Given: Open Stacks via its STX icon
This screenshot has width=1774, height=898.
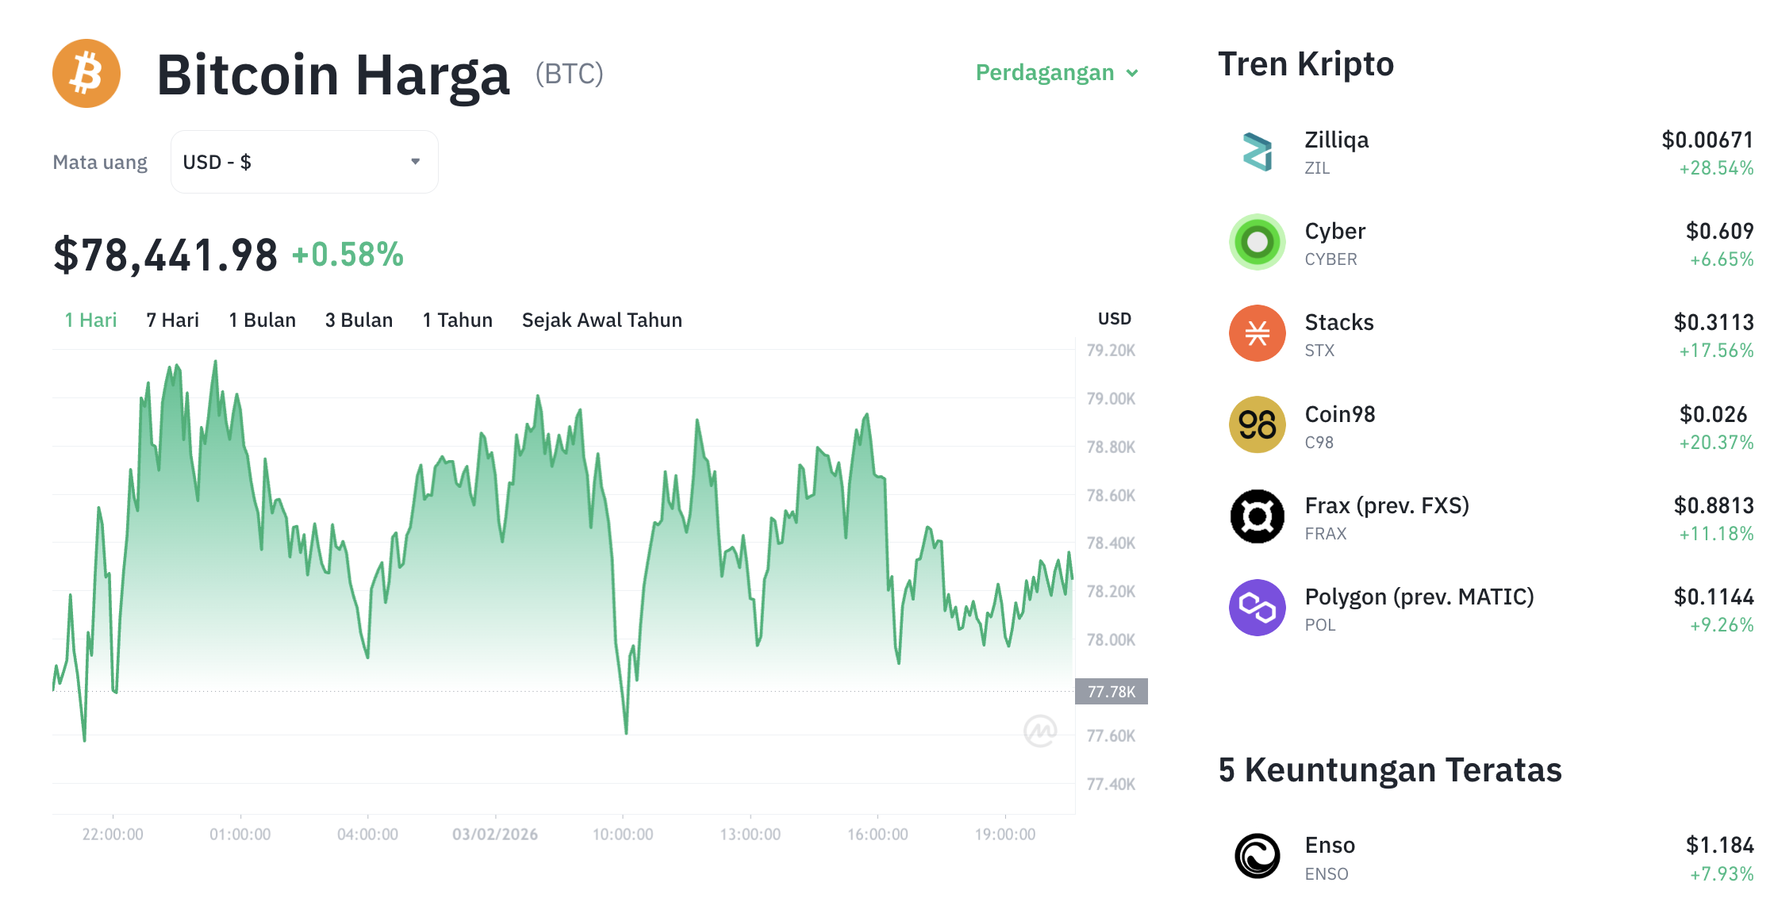Looking at the screenshot, I should click(x=1256, y=334).
